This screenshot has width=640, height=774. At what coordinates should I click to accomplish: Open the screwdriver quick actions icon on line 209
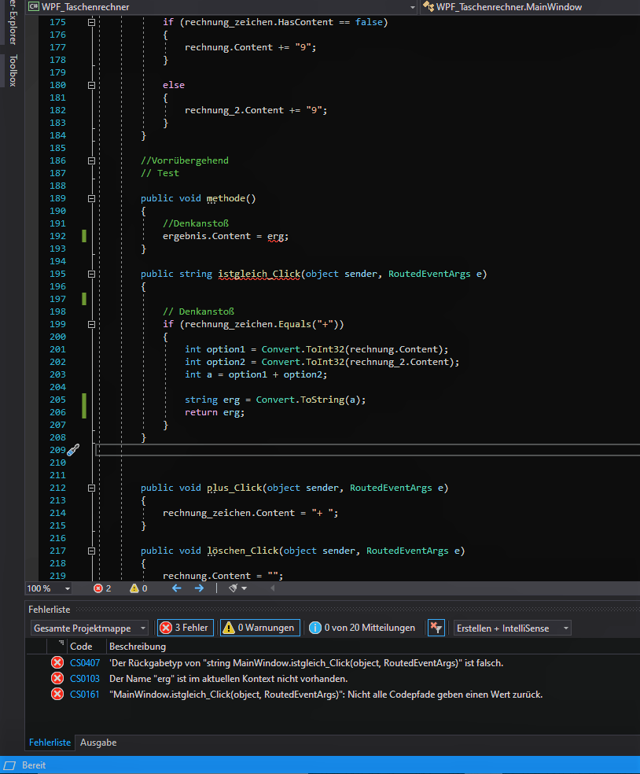click(71, 449)
